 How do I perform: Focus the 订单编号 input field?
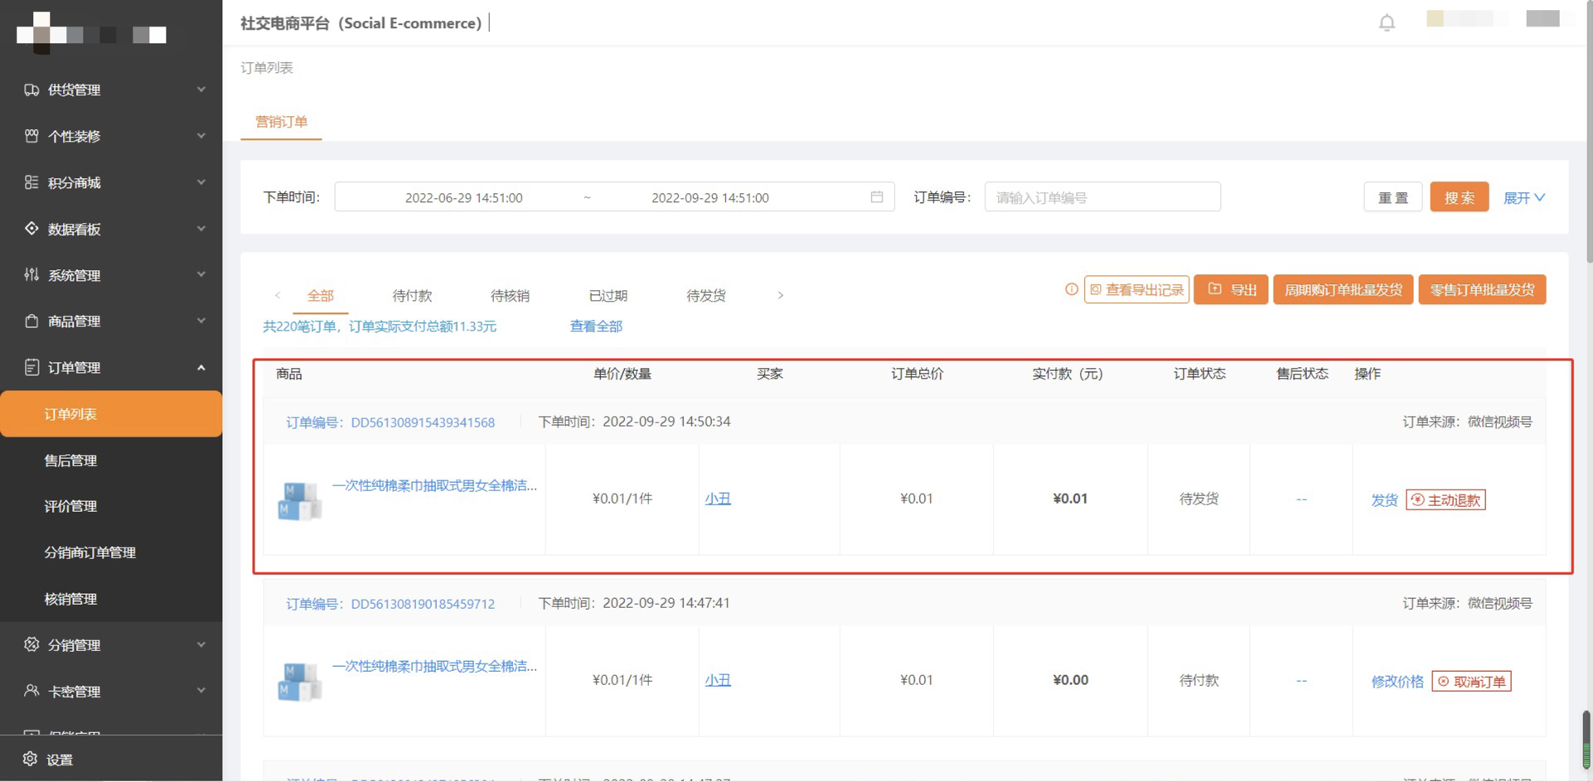(1102, 197)
